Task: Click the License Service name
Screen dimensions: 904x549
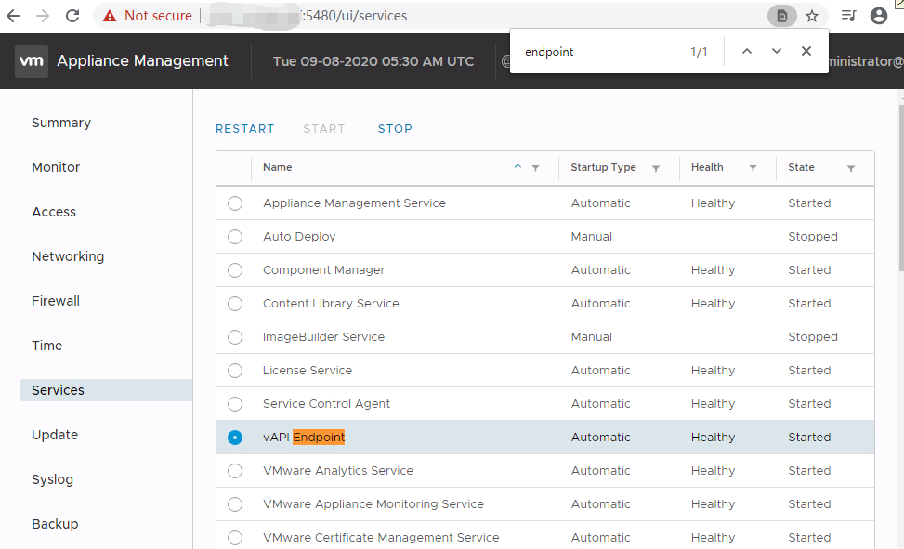Action: point(308,371)
